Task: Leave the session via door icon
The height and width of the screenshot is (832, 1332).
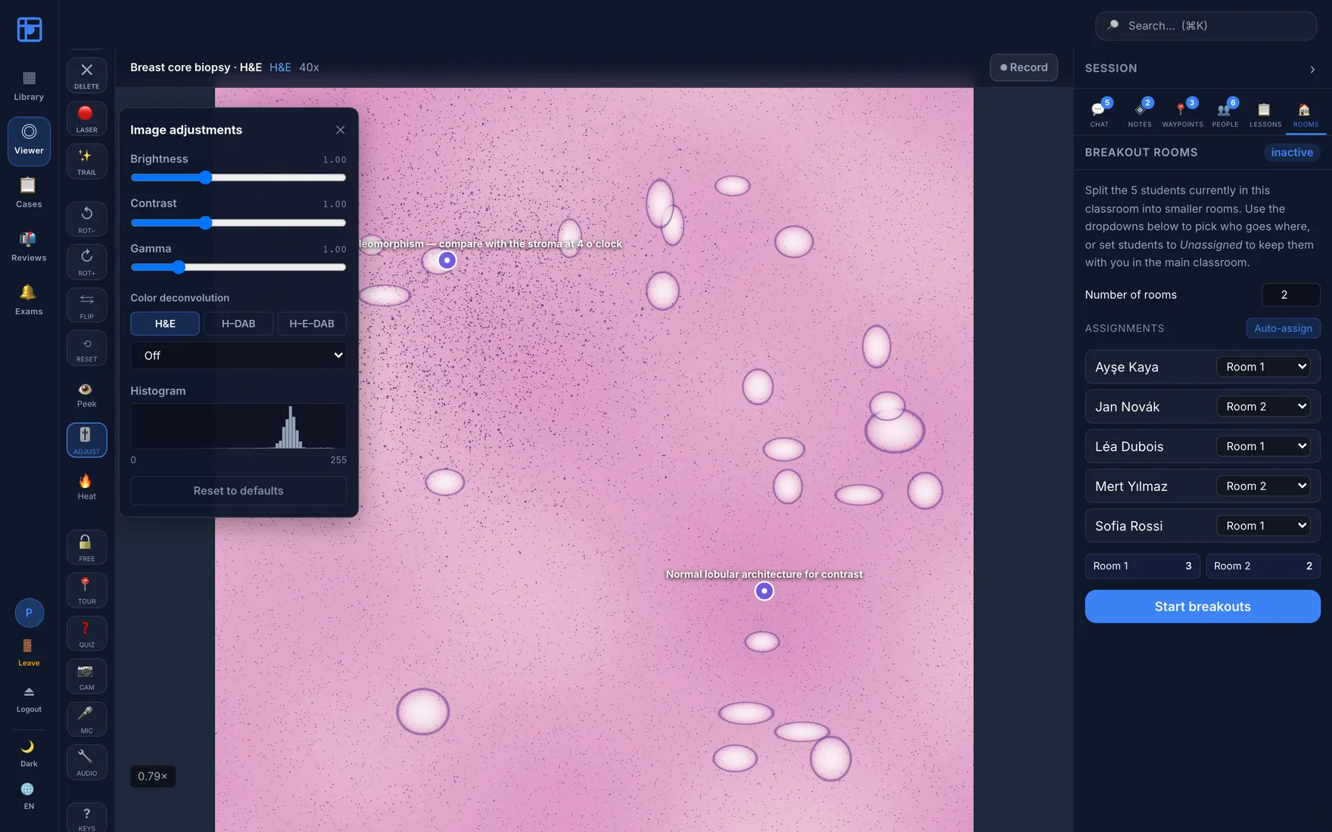Action: point(29,652)
